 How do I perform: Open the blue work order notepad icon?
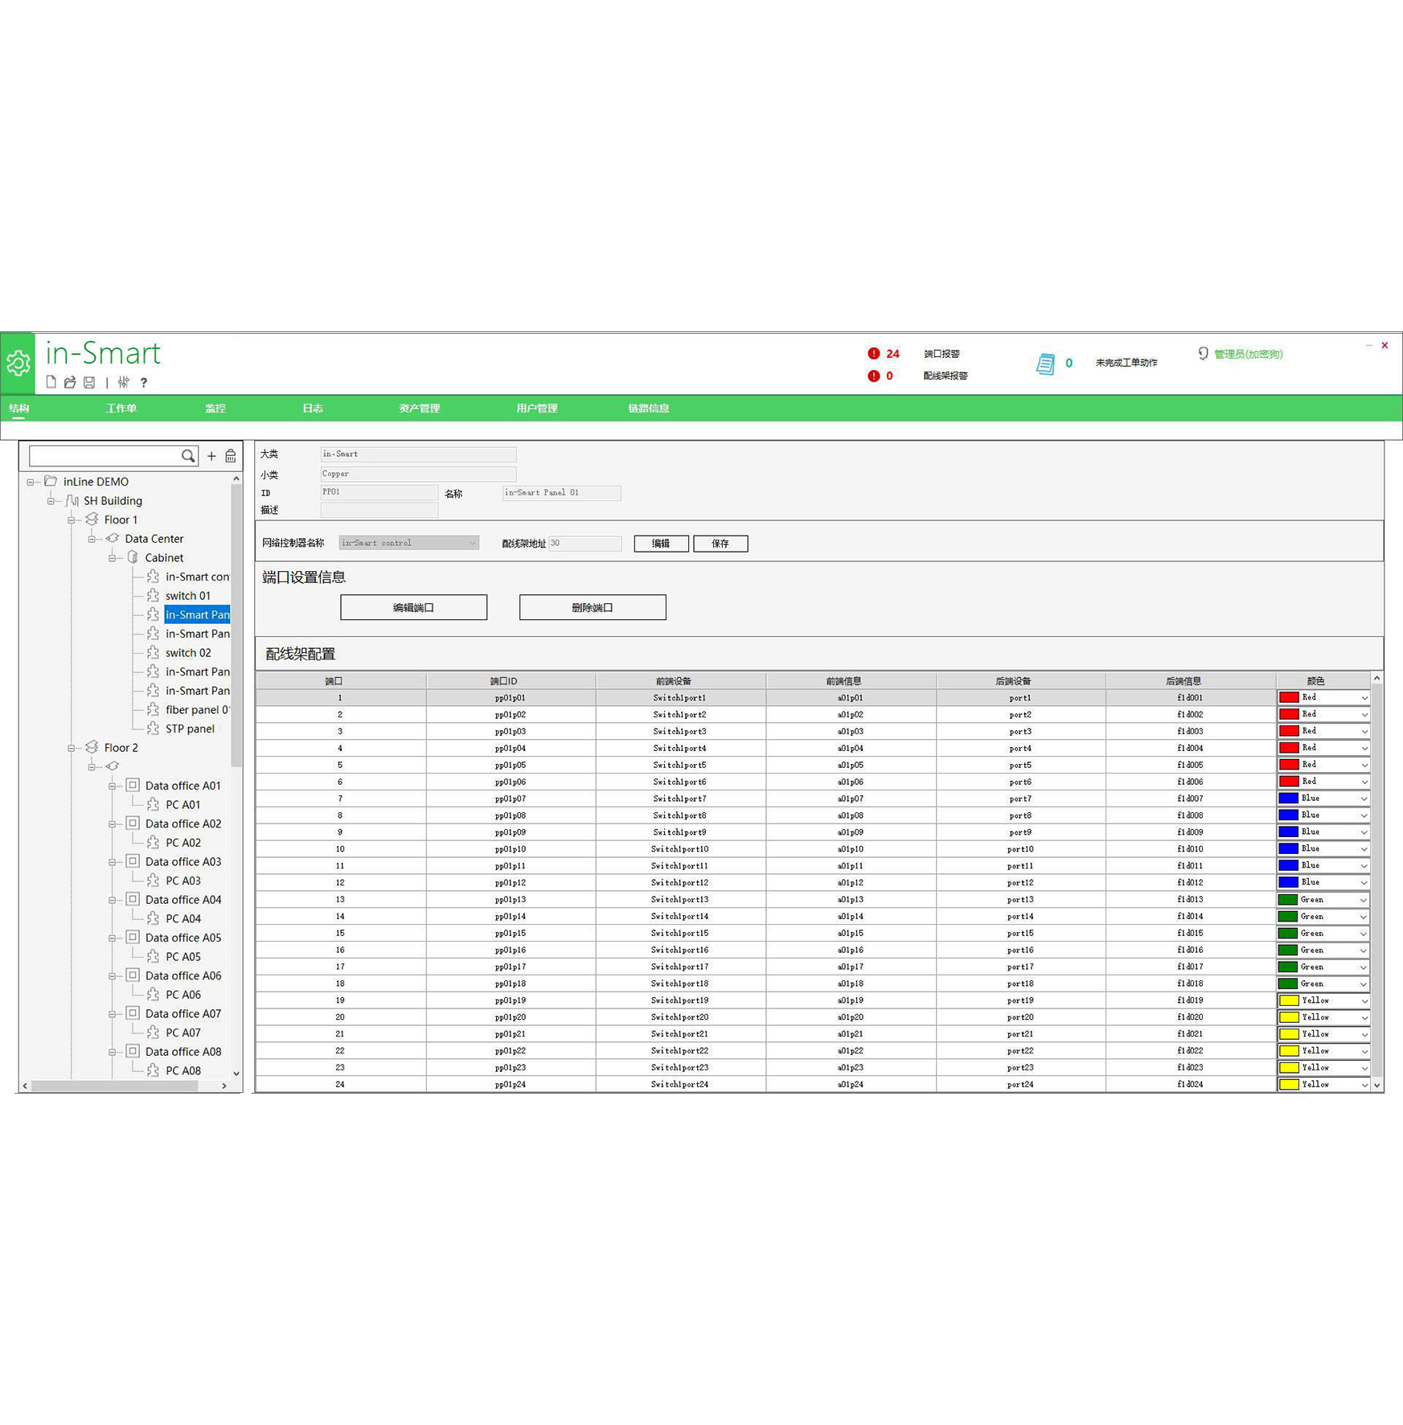click(x=1044, y=363)
